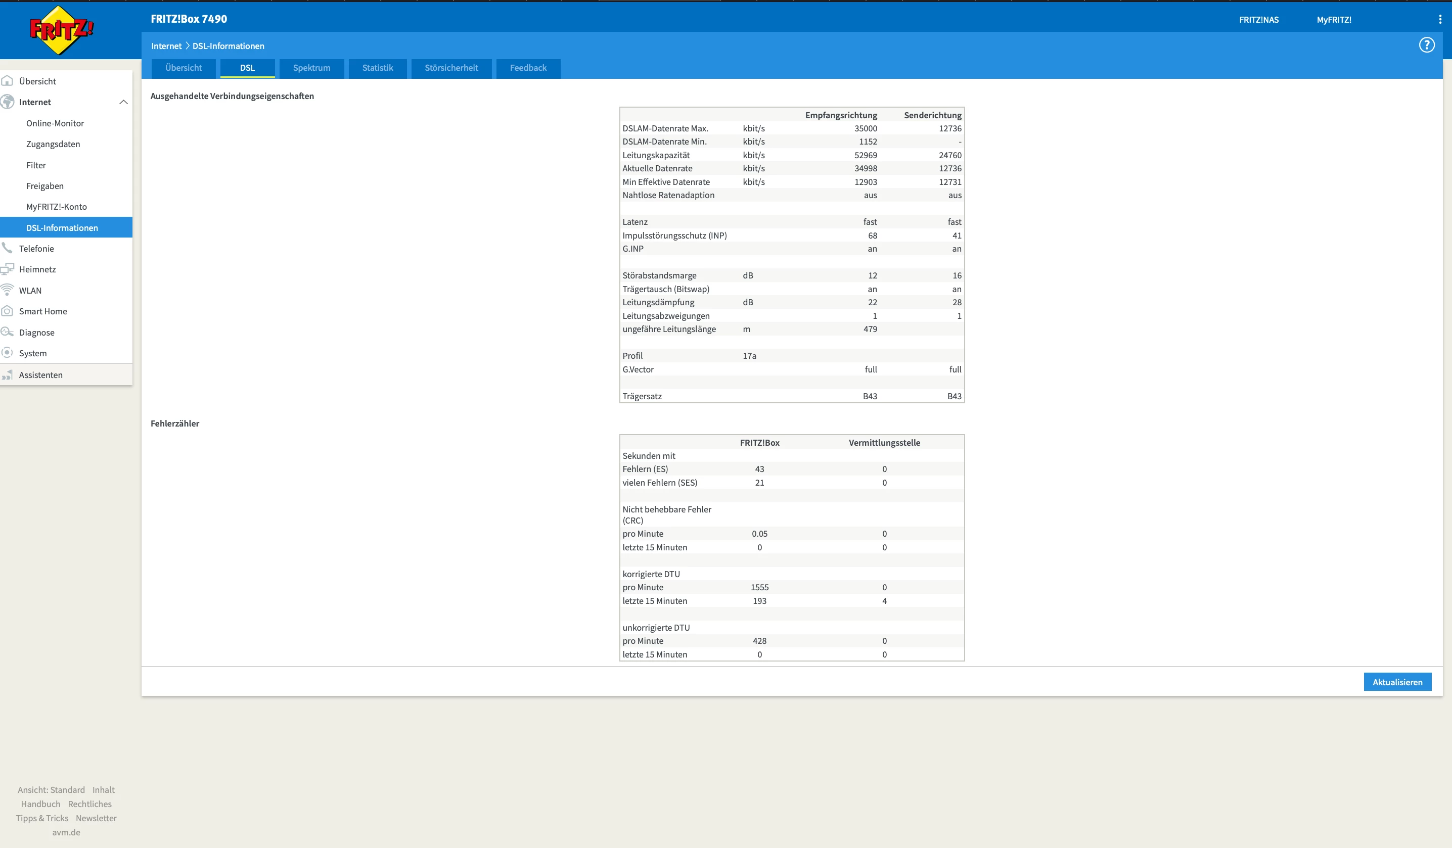Click the Übersicht house icon in sidebar
Screen dimensions: 1452x848
pos(8,81)
